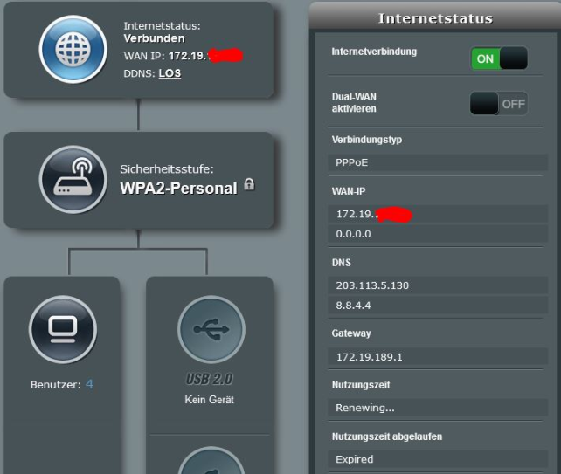The height and width of the screenshot is (474, 561).
Task: Open the DDNS LOS link
Action: 170,73
